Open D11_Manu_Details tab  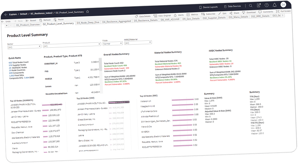(238, 17)
